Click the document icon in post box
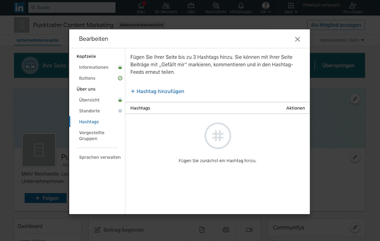This screenshot has height=241, width=380. coord(202,230)
